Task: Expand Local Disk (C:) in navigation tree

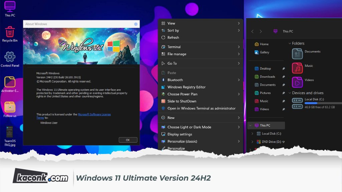Action: tap(252, 134)
